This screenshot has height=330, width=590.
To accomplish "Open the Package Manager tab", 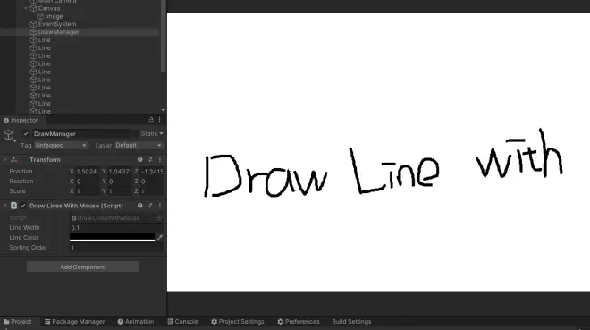I will click(74, 321).
